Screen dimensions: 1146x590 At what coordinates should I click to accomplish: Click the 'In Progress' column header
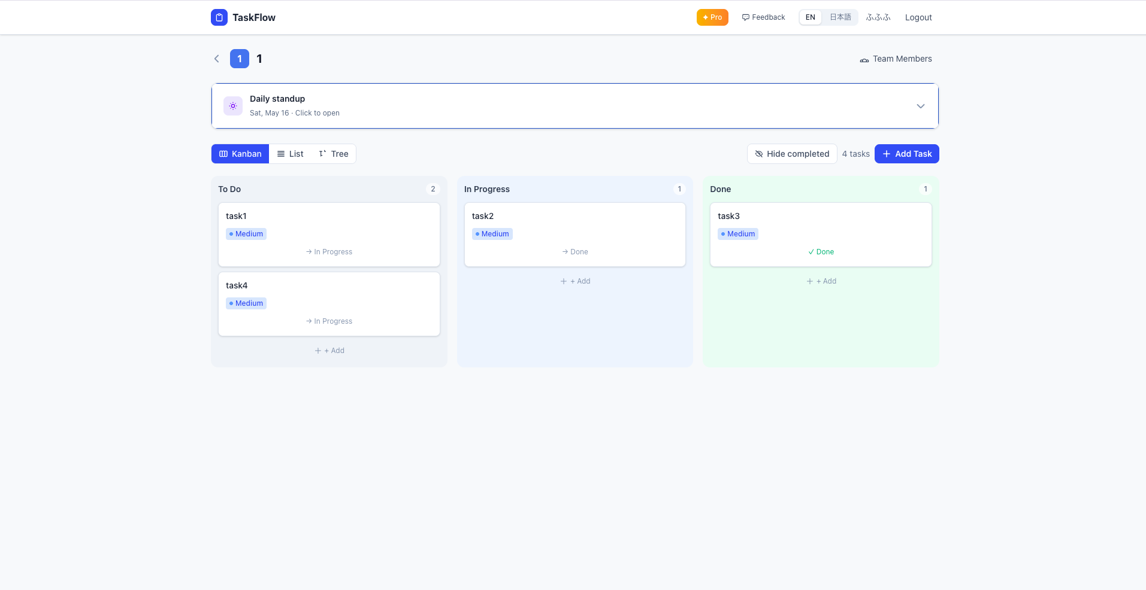pyautogui.click(x=487, y=189)
